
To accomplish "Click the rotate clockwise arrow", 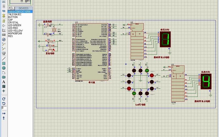I will coord(4,99).
